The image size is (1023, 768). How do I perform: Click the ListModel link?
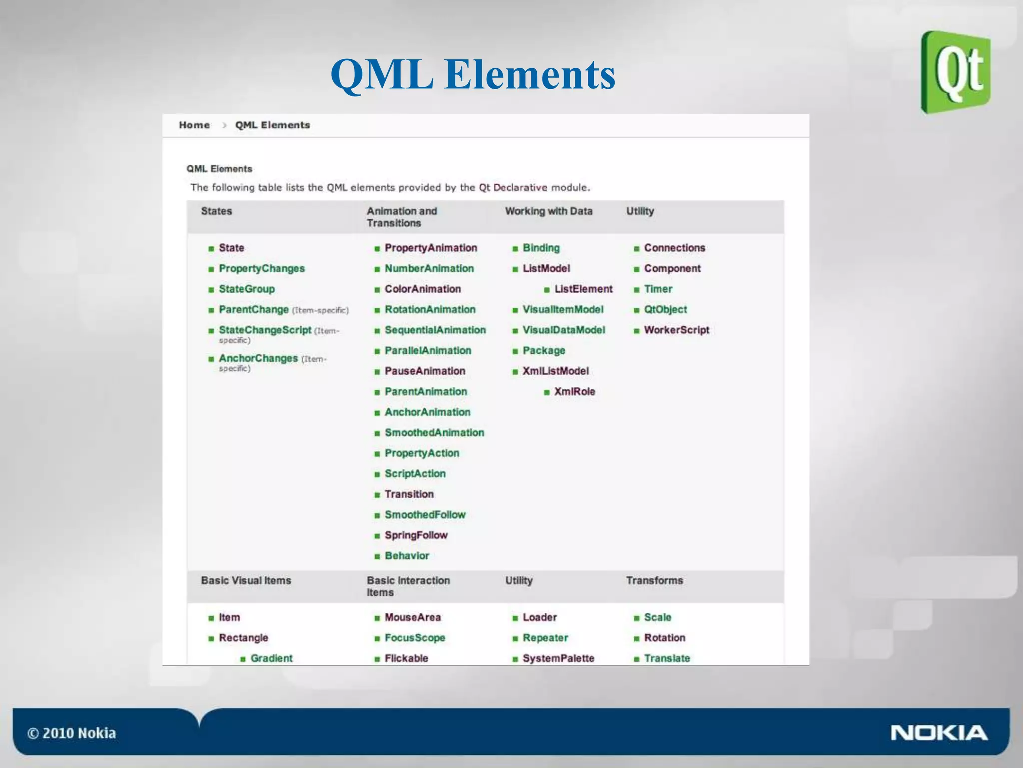point(546,268)
